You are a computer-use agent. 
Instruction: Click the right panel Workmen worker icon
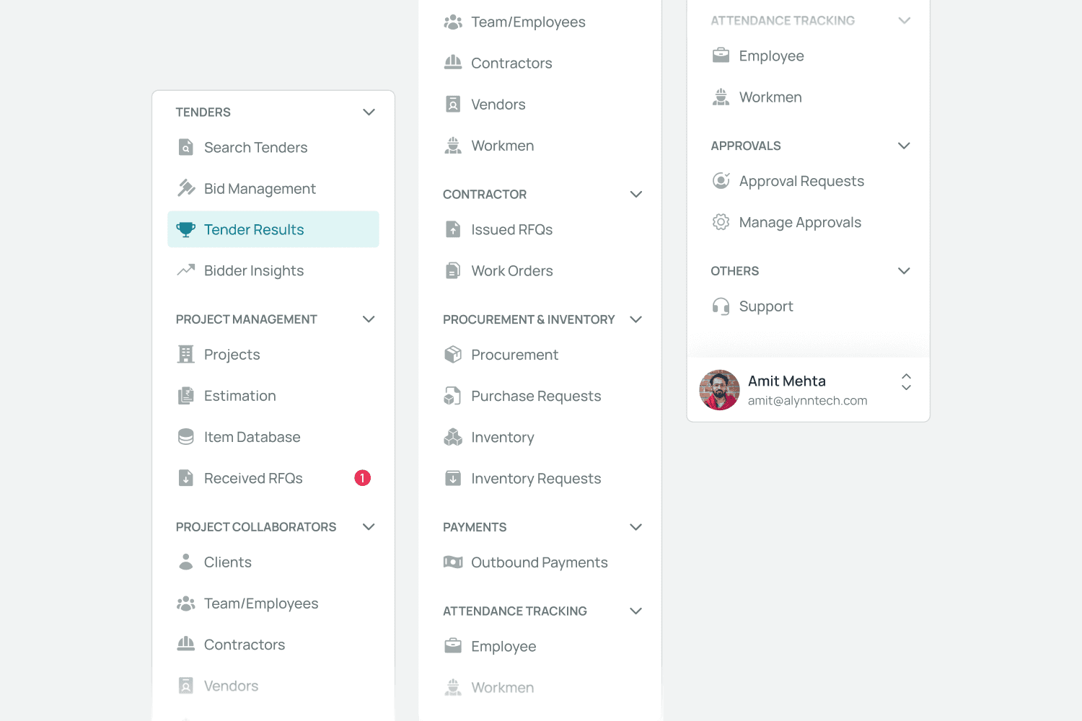721,97
